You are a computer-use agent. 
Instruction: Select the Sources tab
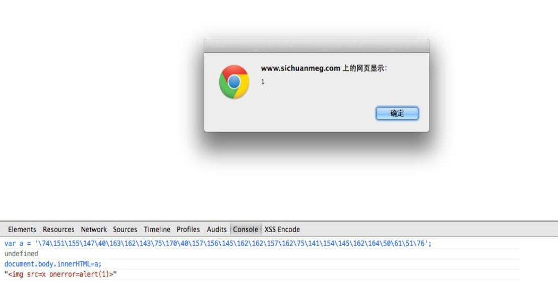[x=125, y=229]
